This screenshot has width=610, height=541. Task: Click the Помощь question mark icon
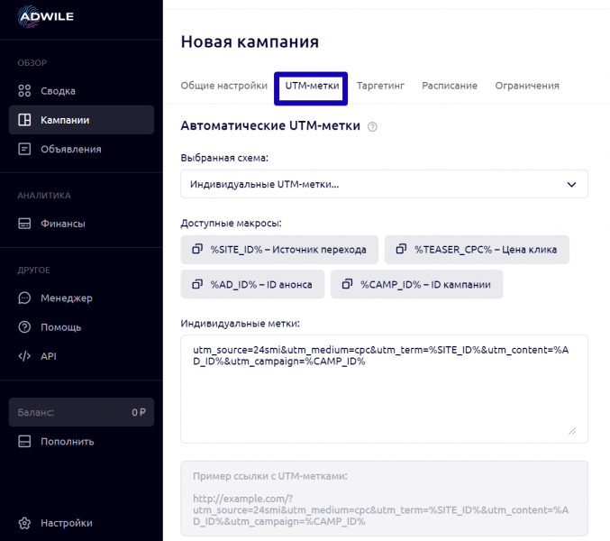(24, 327)
